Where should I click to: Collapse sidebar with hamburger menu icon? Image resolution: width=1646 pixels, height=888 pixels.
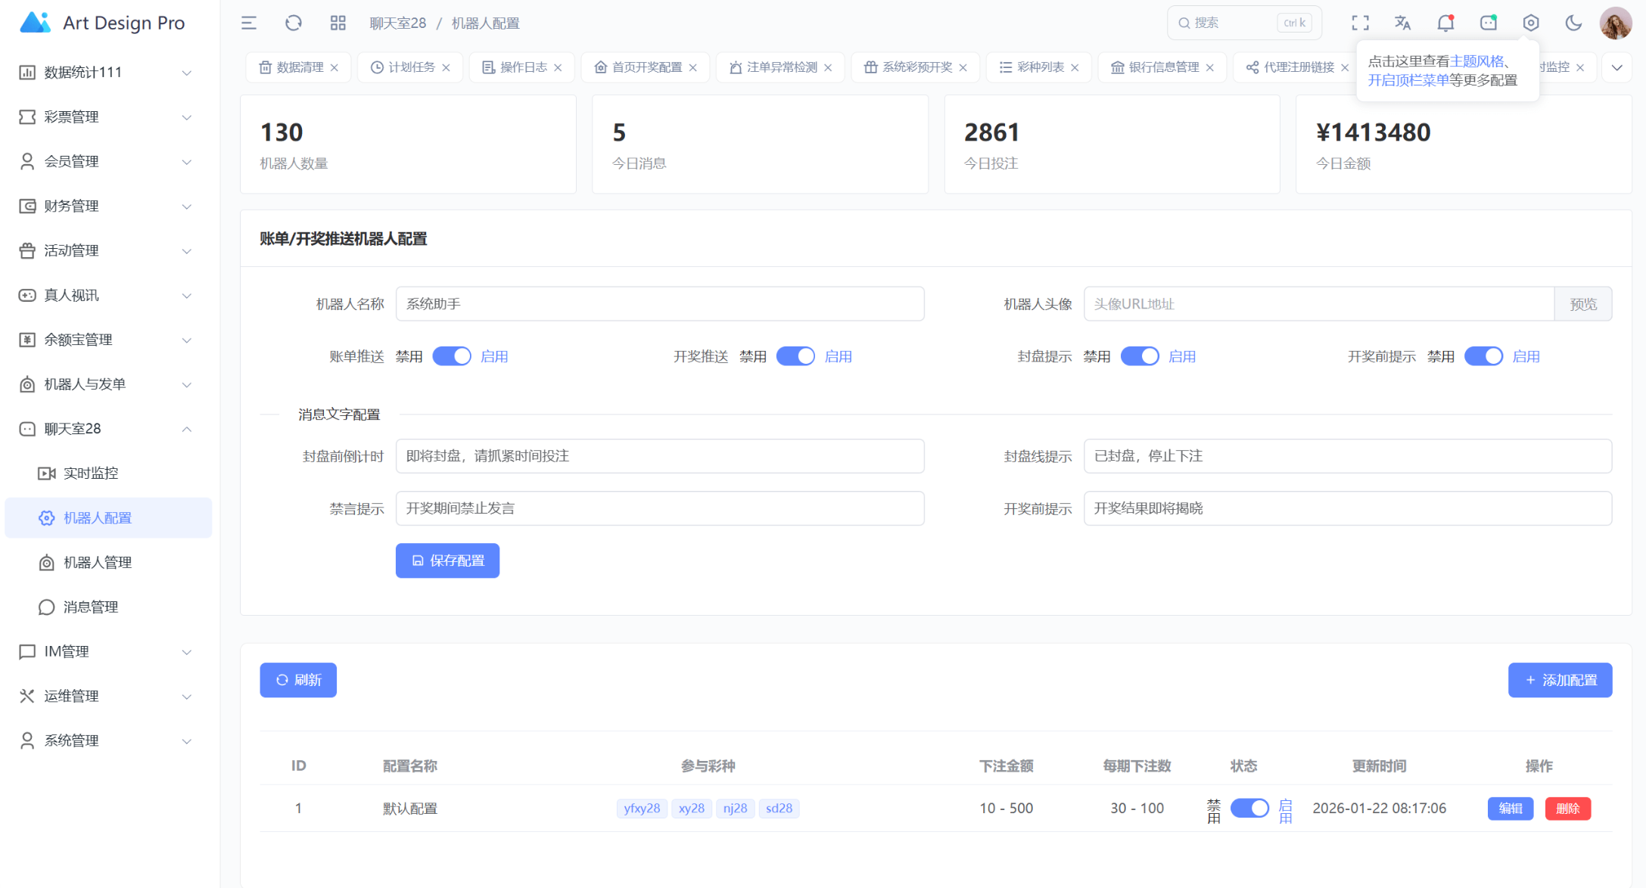pos(249,23)
